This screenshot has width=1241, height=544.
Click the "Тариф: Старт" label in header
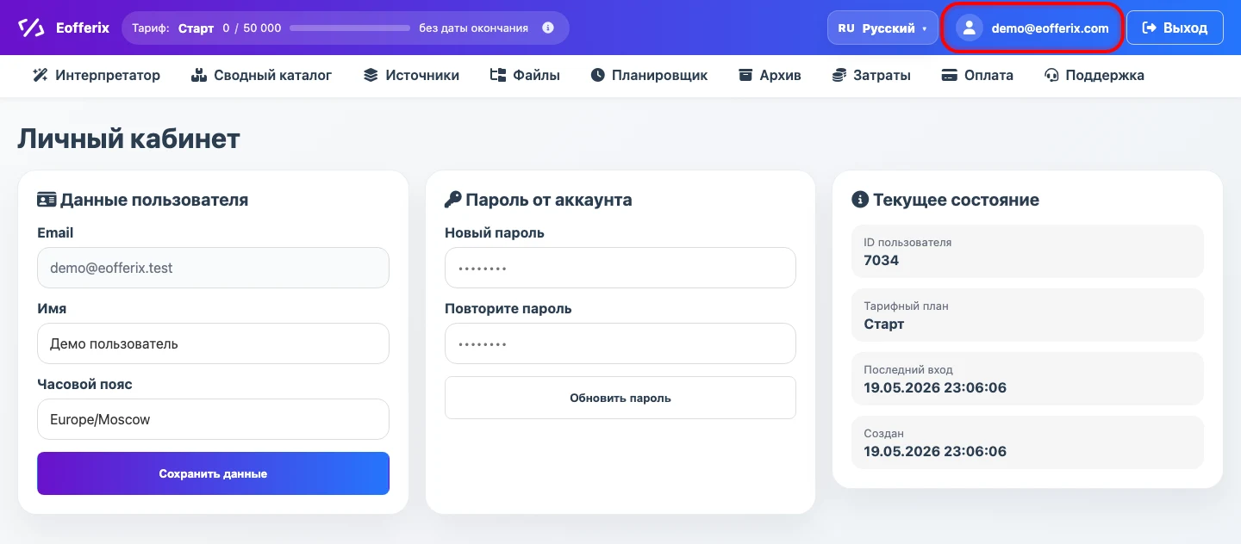coord(172,28)
